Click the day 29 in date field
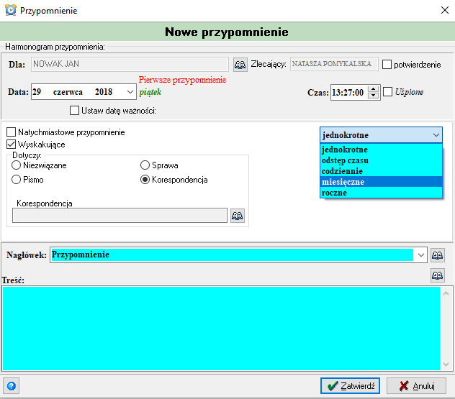Image resolution: width=455 pixels, height=399 pixels. (37, 92)
